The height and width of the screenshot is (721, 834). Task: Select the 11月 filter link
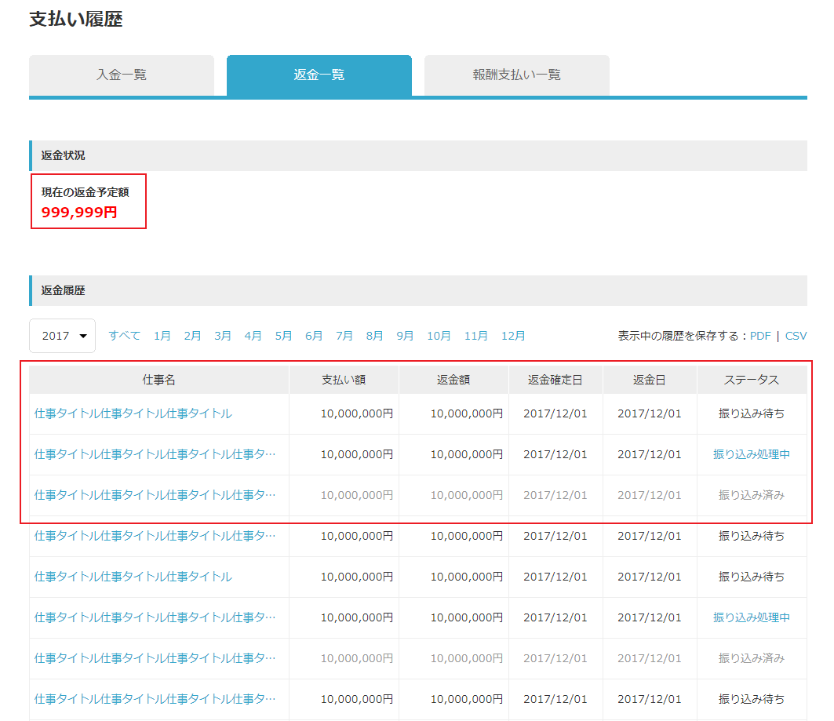(476, 336)
